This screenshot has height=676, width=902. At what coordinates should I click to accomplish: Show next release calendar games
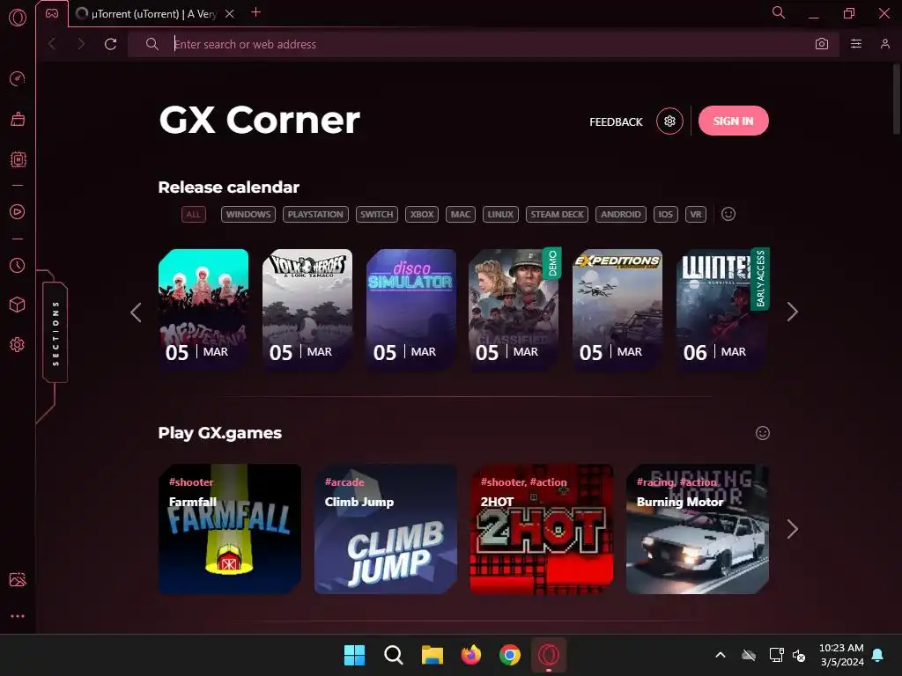(x=792, y=312)
